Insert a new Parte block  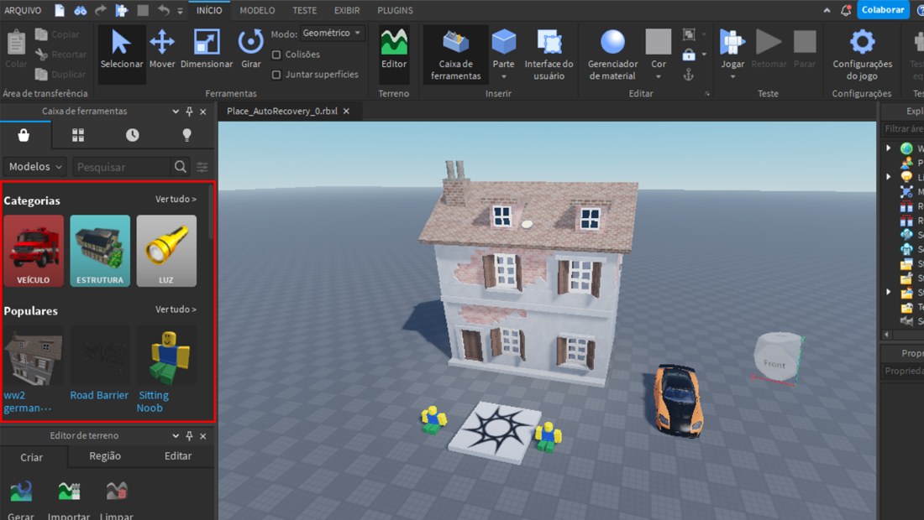pos(503,49)
